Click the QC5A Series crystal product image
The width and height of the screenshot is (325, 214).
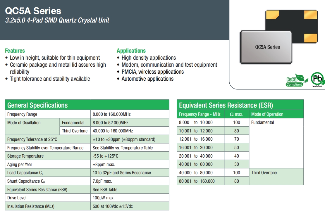tap(278, 37)
